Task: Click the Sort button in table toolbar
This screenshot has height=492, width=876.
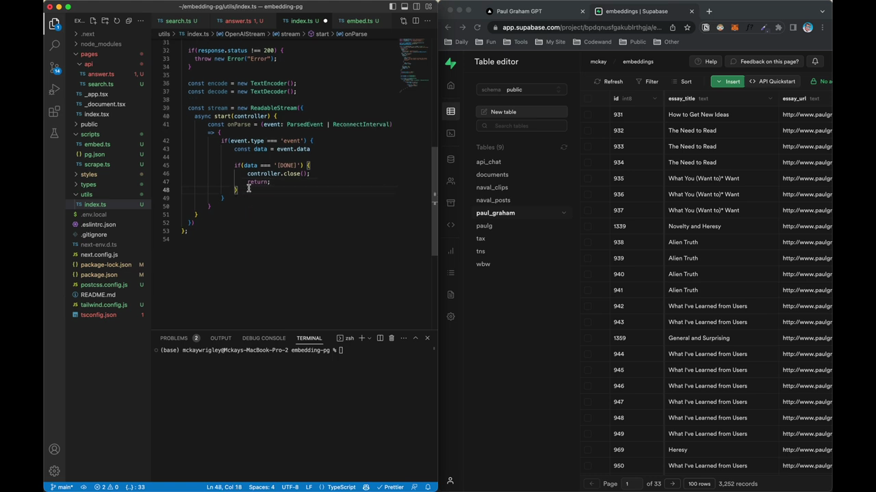Action: coord(682,81)
